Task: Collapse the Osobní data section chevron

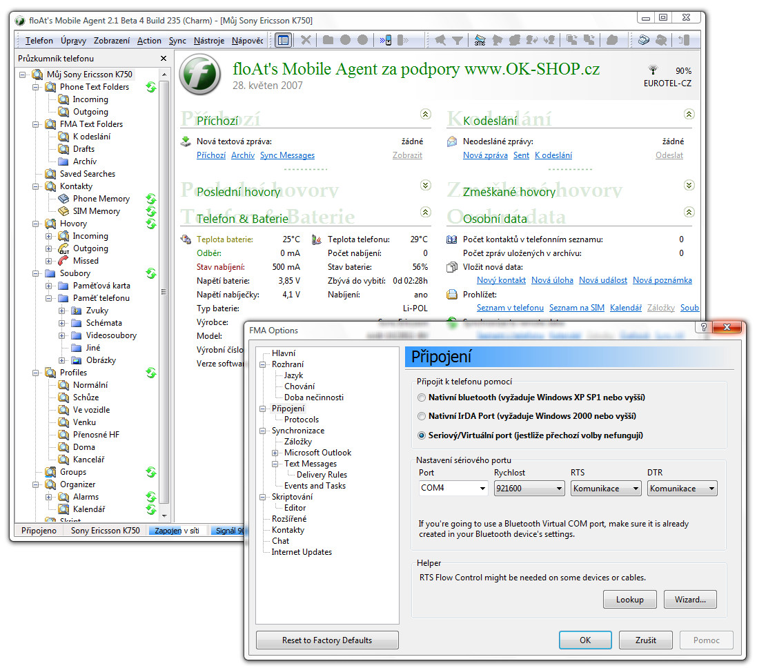Action: point(689,212)
